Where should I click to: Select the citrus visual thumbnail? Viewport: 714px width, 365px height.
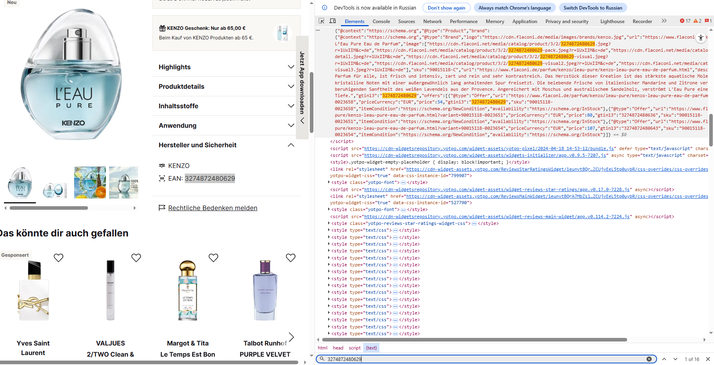pos(90,183)
